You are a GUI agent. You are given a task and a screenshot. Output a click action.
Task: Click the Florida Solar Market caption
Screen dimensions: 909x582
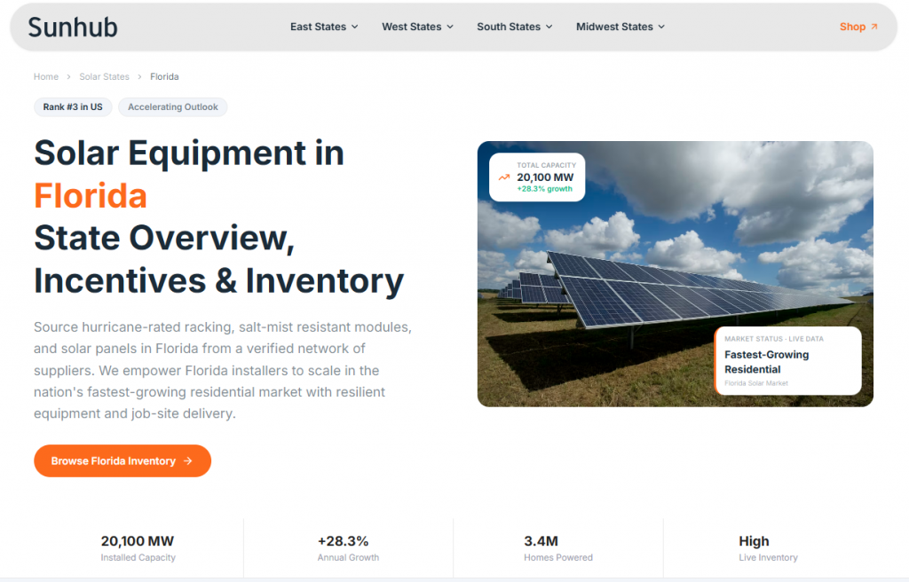[756, 383]
